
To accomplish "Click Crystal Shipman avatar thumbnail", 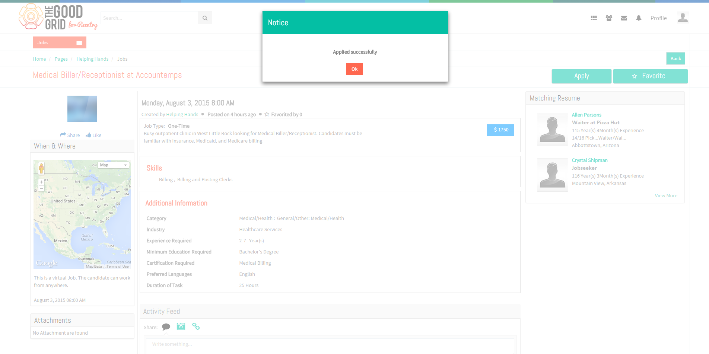I will (x=552, y=175).
